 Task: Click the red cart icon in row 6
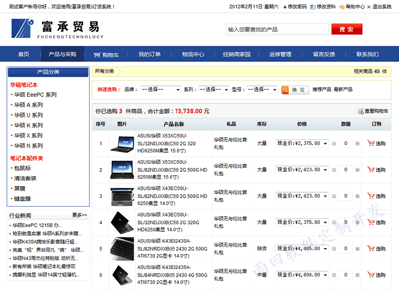pos(371,275)
